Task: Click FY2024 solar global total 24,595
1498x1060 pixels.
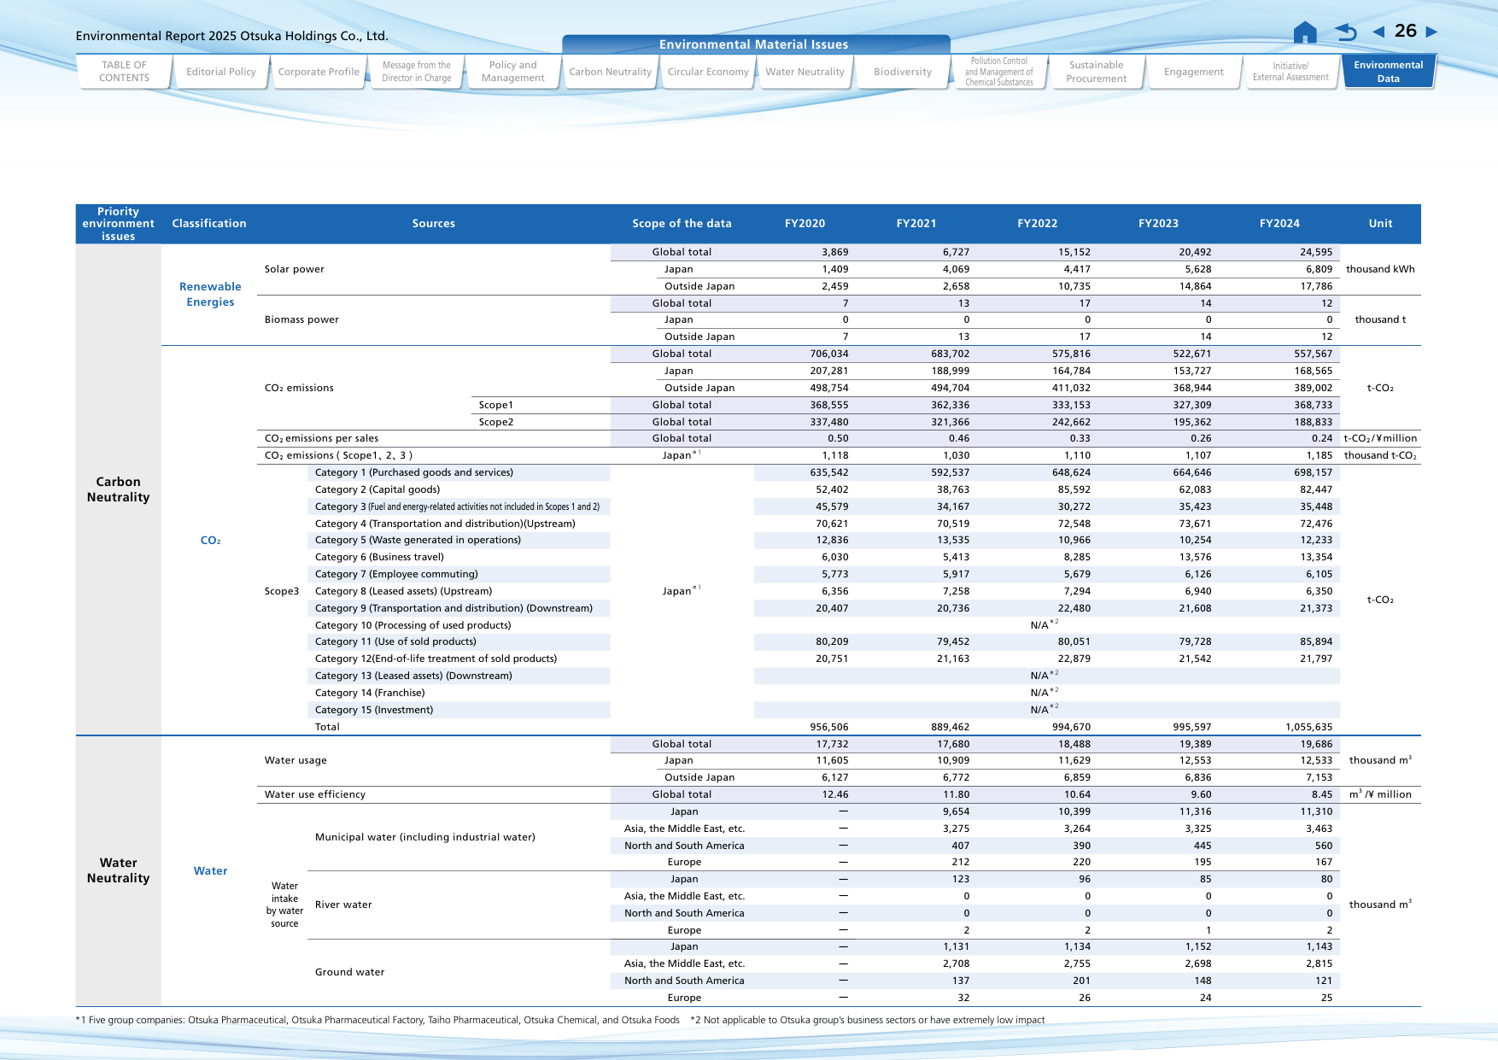Action: tap(1316, 252)
